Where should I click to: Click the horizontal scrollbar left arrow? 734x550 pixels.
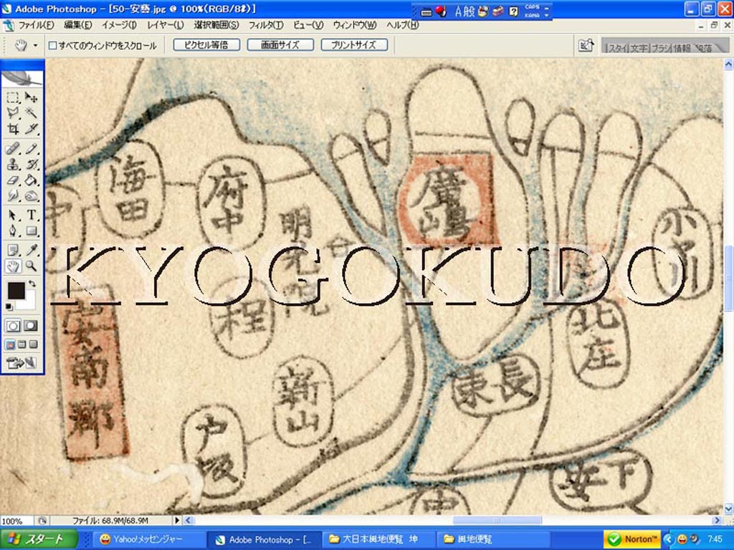coord(189,520)
